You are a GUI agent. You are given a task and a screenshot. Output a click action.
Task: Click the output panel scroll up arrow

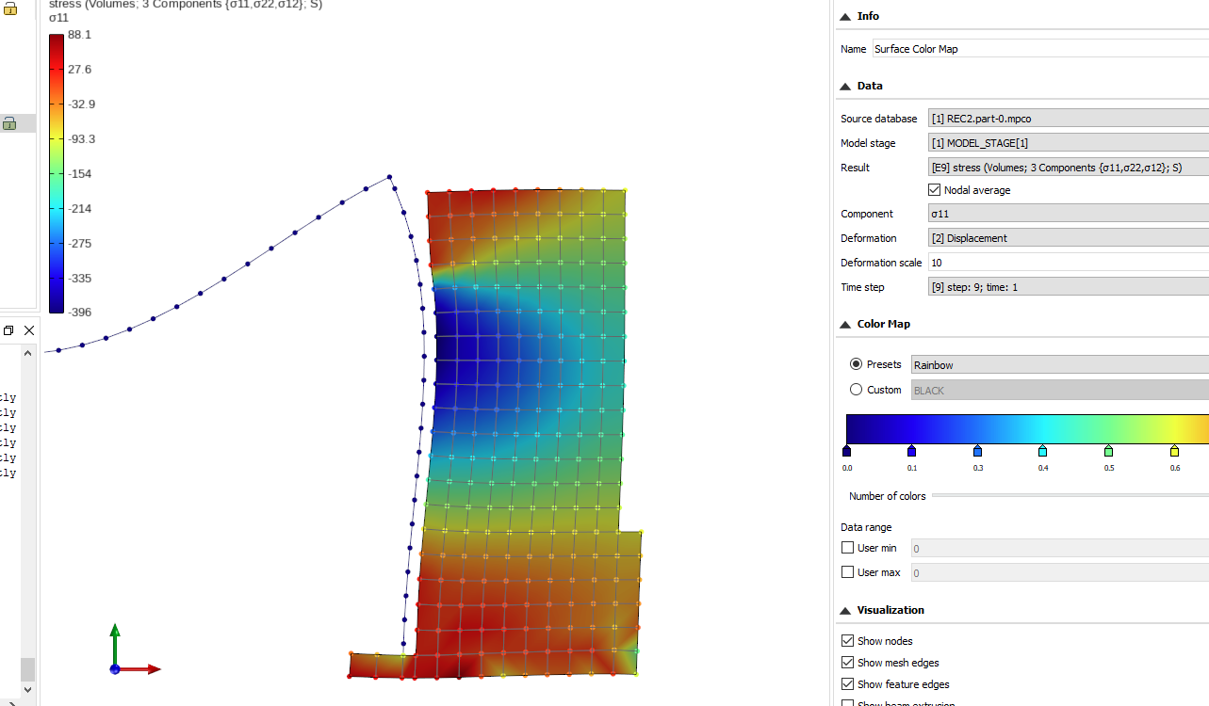pyautogui.click(x=28, y=352)
